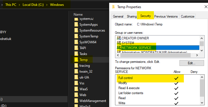The width and height of the screenshot is (208, 107).
Task: Expand the chevron after This PC
Action: 19,5
